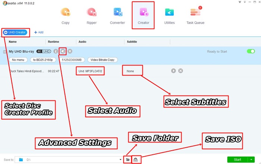This screenshot has height=164, width=261.
Task: Select the Creator module
Action: click(x=143, y=16)
